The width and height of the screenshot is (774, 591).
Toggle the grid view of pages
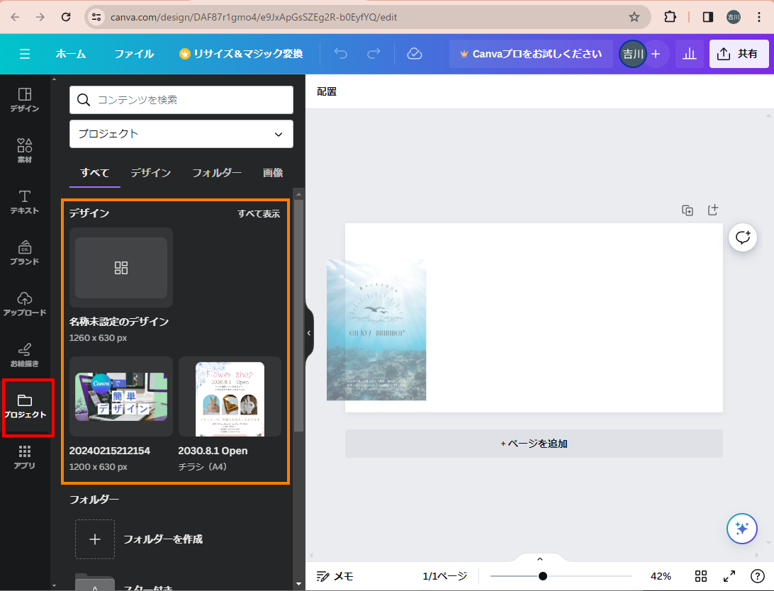701,576
